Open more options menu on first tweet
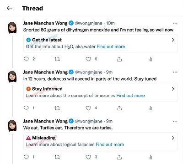This screenshot has width=183, height=164. (x=175, y=23)
